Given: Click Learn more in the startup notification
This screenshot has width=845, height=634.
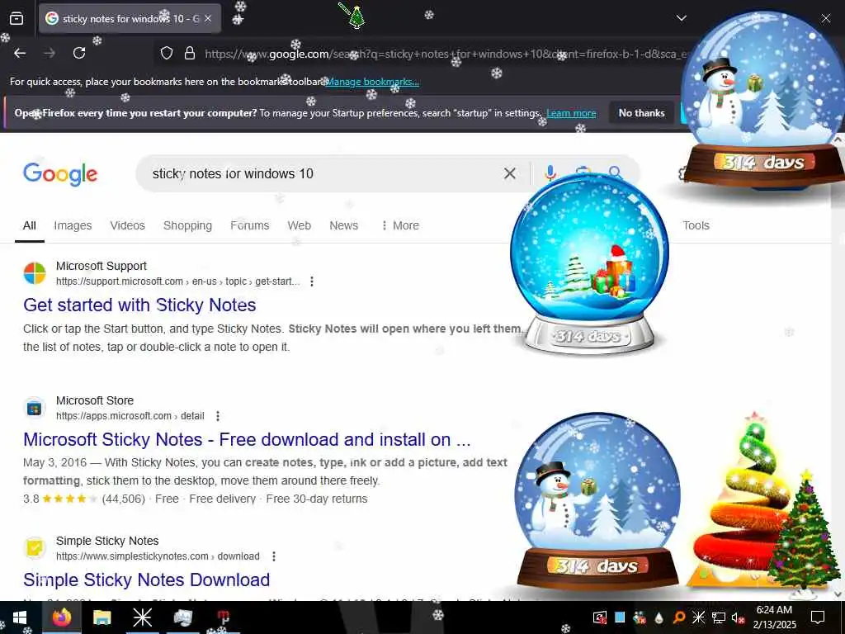Looking at the screenshot, I should pyautogui.click(x=571, y=113).
